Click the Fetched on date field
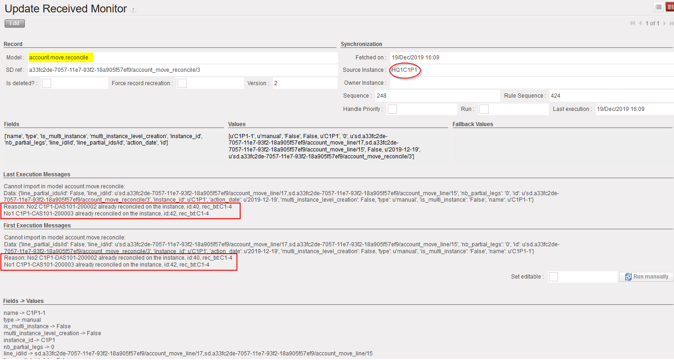This screenshot has height=360, width=674. pos(529,58)
